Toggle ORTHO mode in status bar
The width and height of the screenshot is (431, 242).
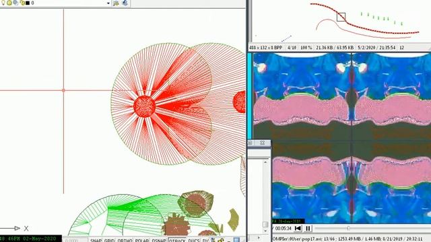(x=125, y=240)
